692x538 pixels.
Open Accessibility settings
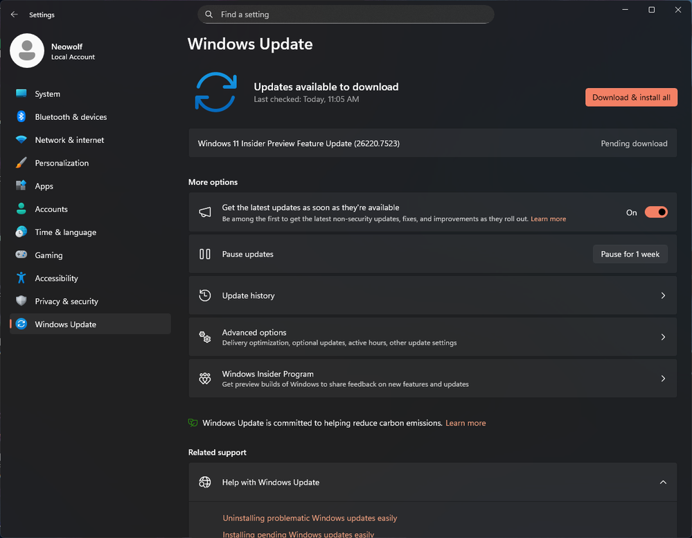[91, 278]
